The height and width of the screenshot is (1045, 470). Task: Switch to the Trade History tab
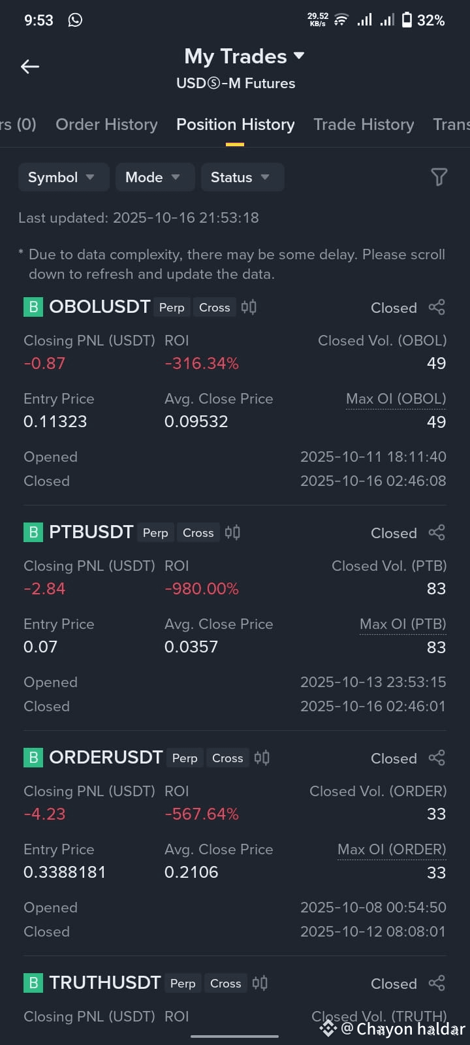[364, 124]
